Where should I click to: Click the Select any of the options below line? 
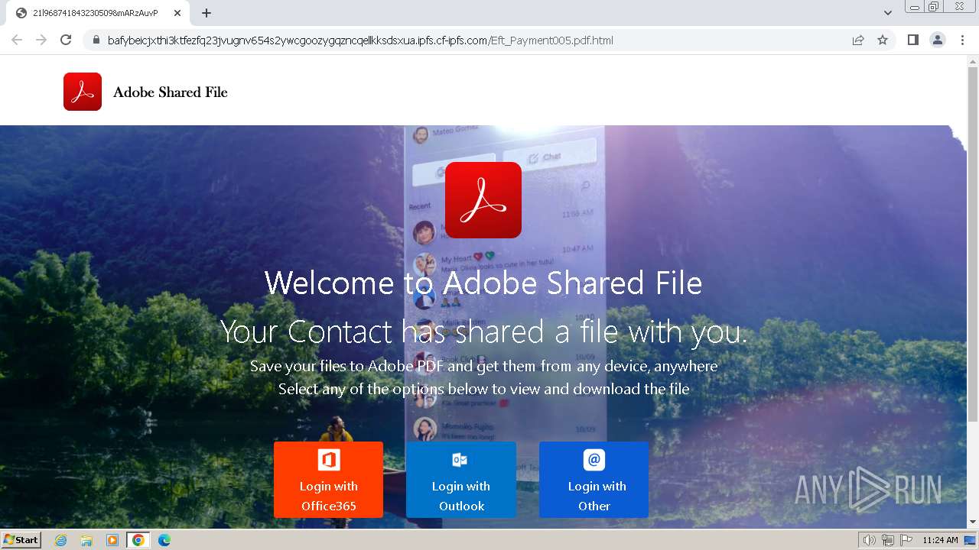(x=483, y=389)
